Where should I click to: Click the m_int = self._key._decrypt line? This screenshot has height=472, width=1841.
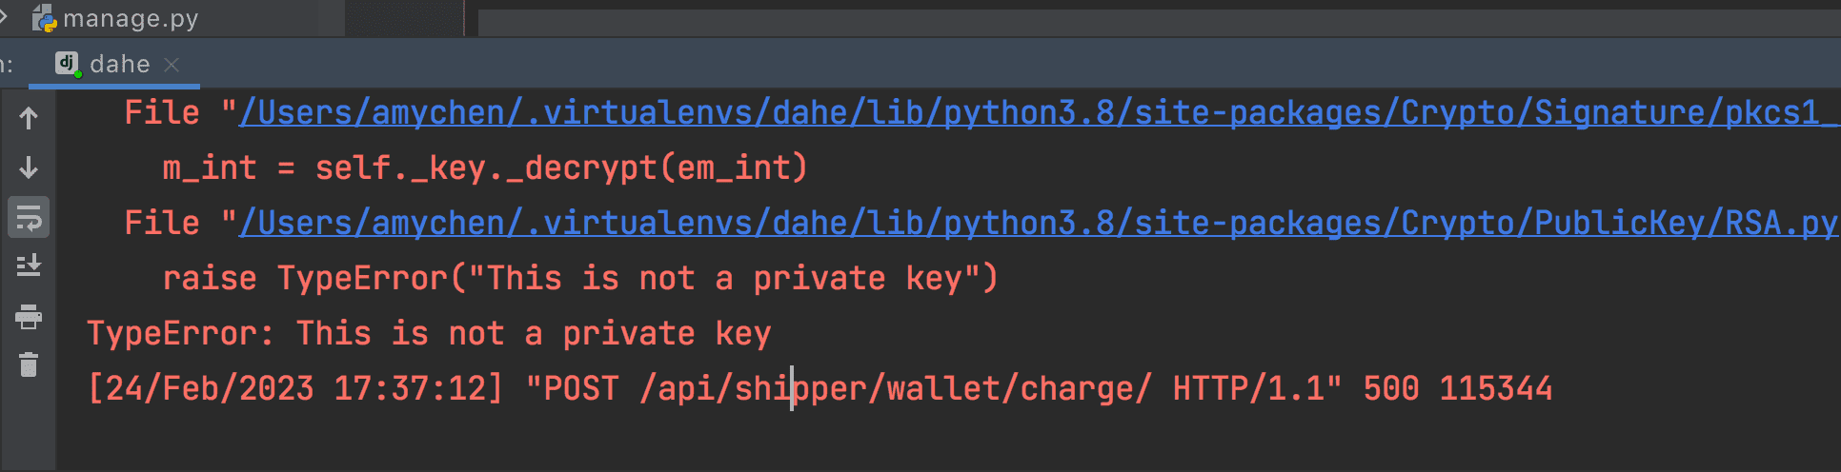coord(485,168)
